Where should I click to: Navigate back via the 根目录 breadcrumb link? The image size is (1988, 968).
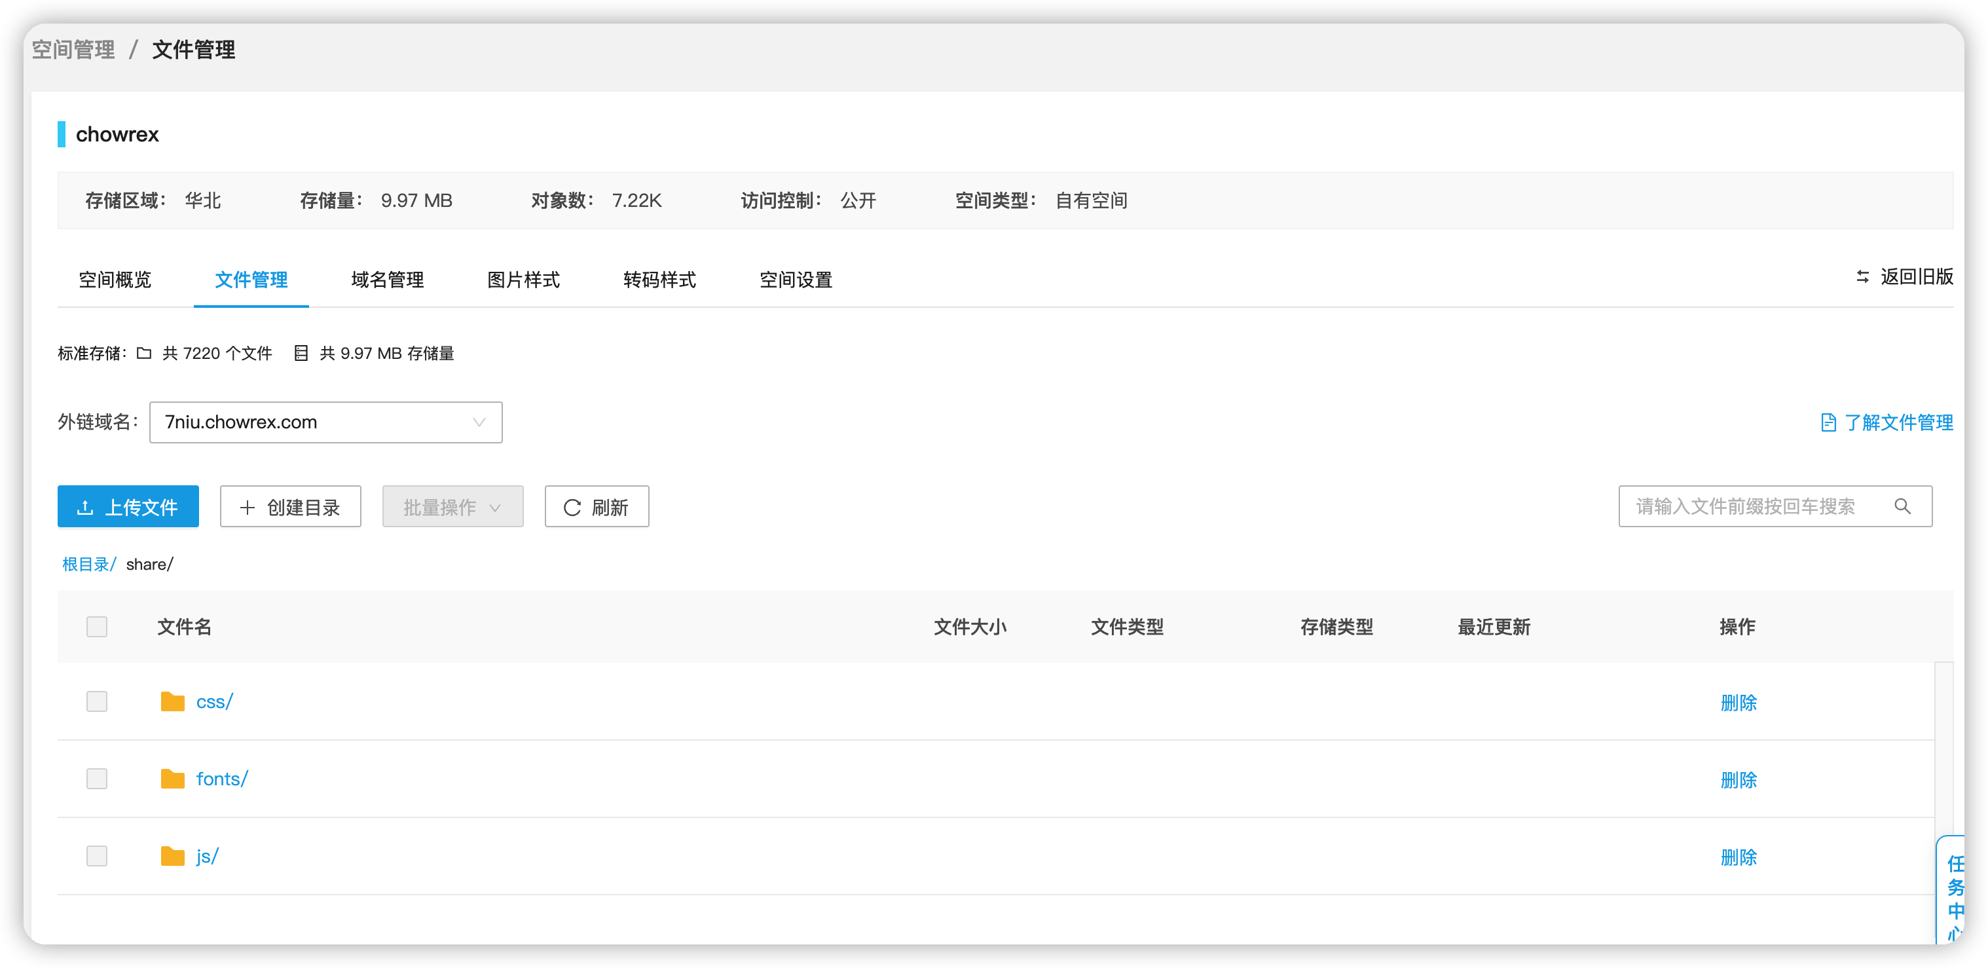[x=87, y=563]
